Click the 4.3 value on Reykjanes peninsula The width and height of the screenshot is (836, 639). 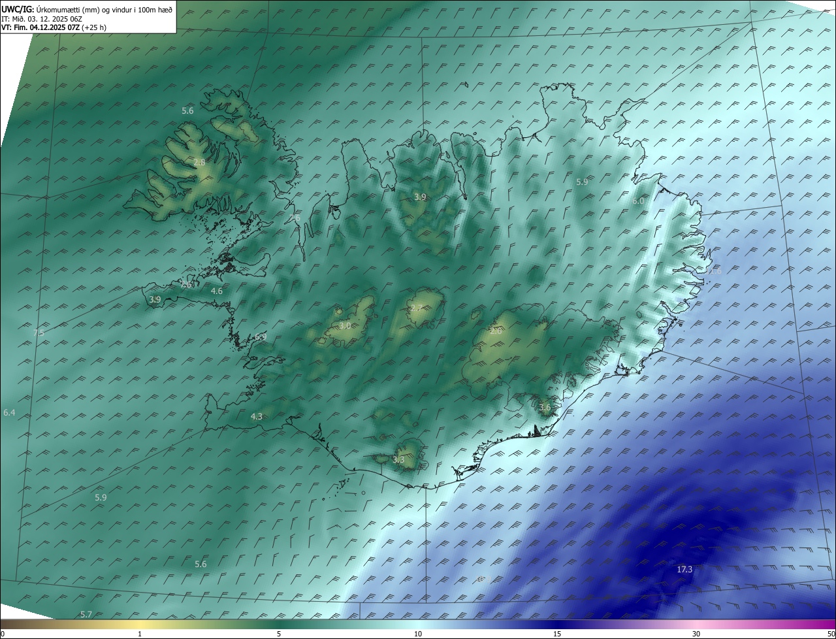(x=257, y=416)
